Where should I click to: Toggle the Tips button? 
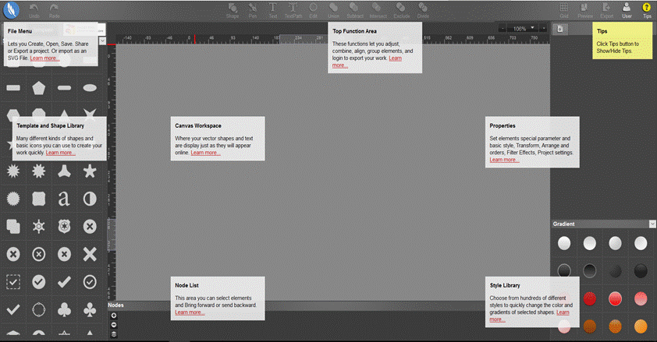[x=647, y=11]
